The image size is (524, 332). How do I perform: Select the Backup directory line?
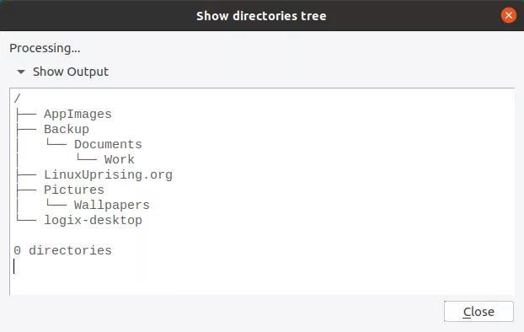(x=67, y=129)
